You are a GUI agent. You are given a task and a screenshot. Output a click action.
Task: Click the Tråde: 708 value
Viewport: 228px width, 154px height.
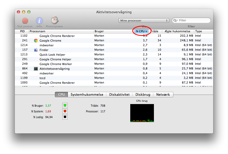(103, 106)
